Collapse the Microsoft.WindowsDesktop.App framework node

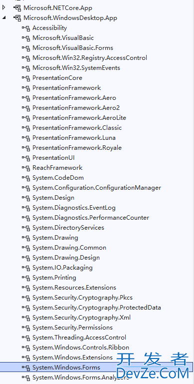pos(3,18)
